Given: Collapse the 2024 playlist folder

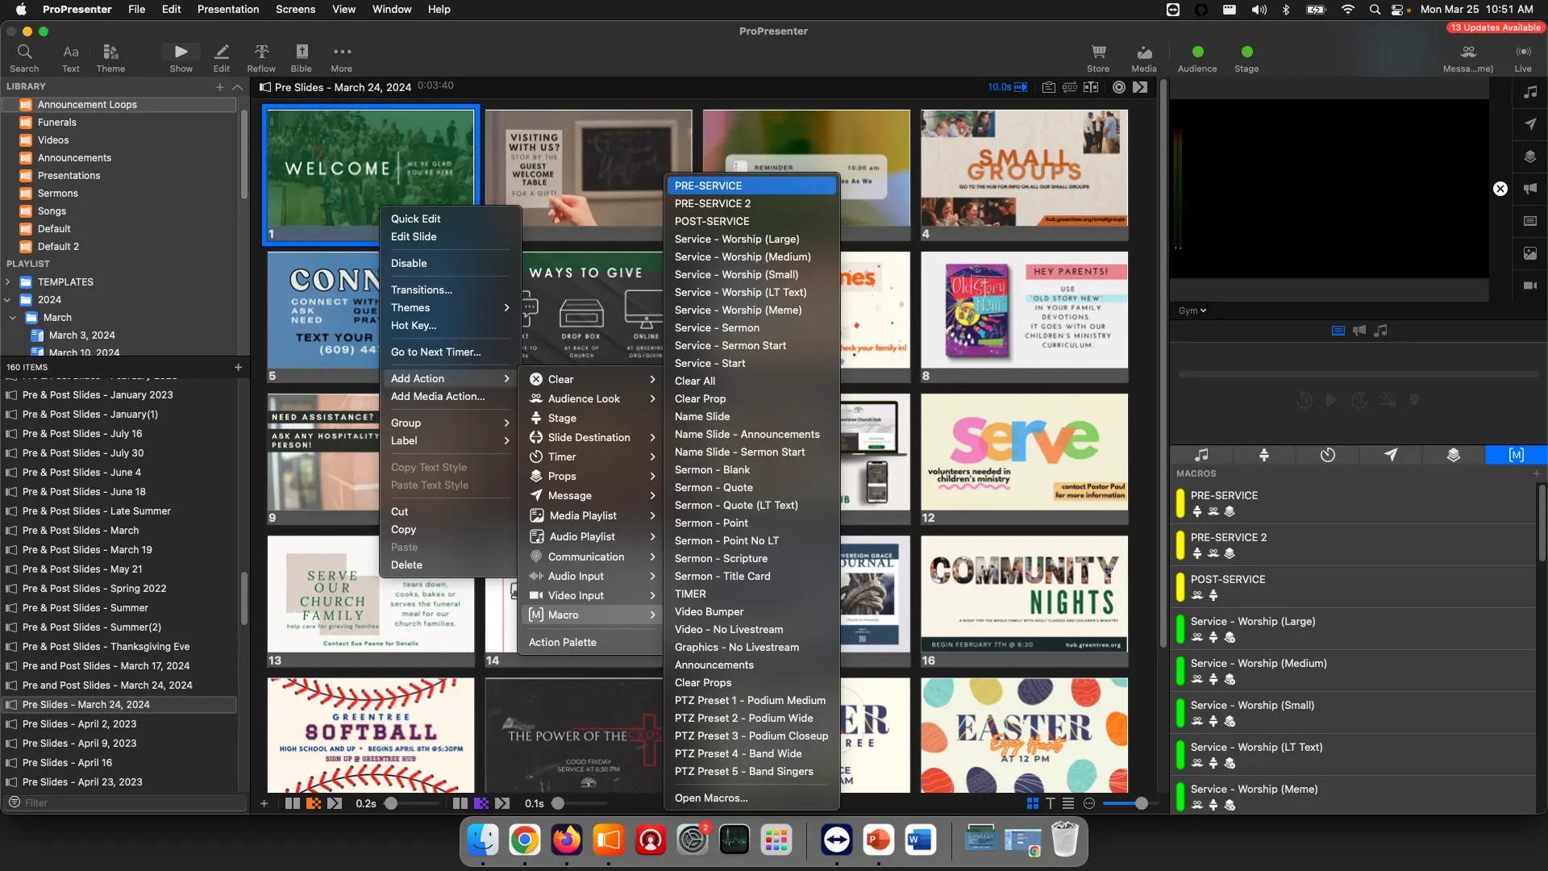Looking at the screenshot, I should click(8, 300).
